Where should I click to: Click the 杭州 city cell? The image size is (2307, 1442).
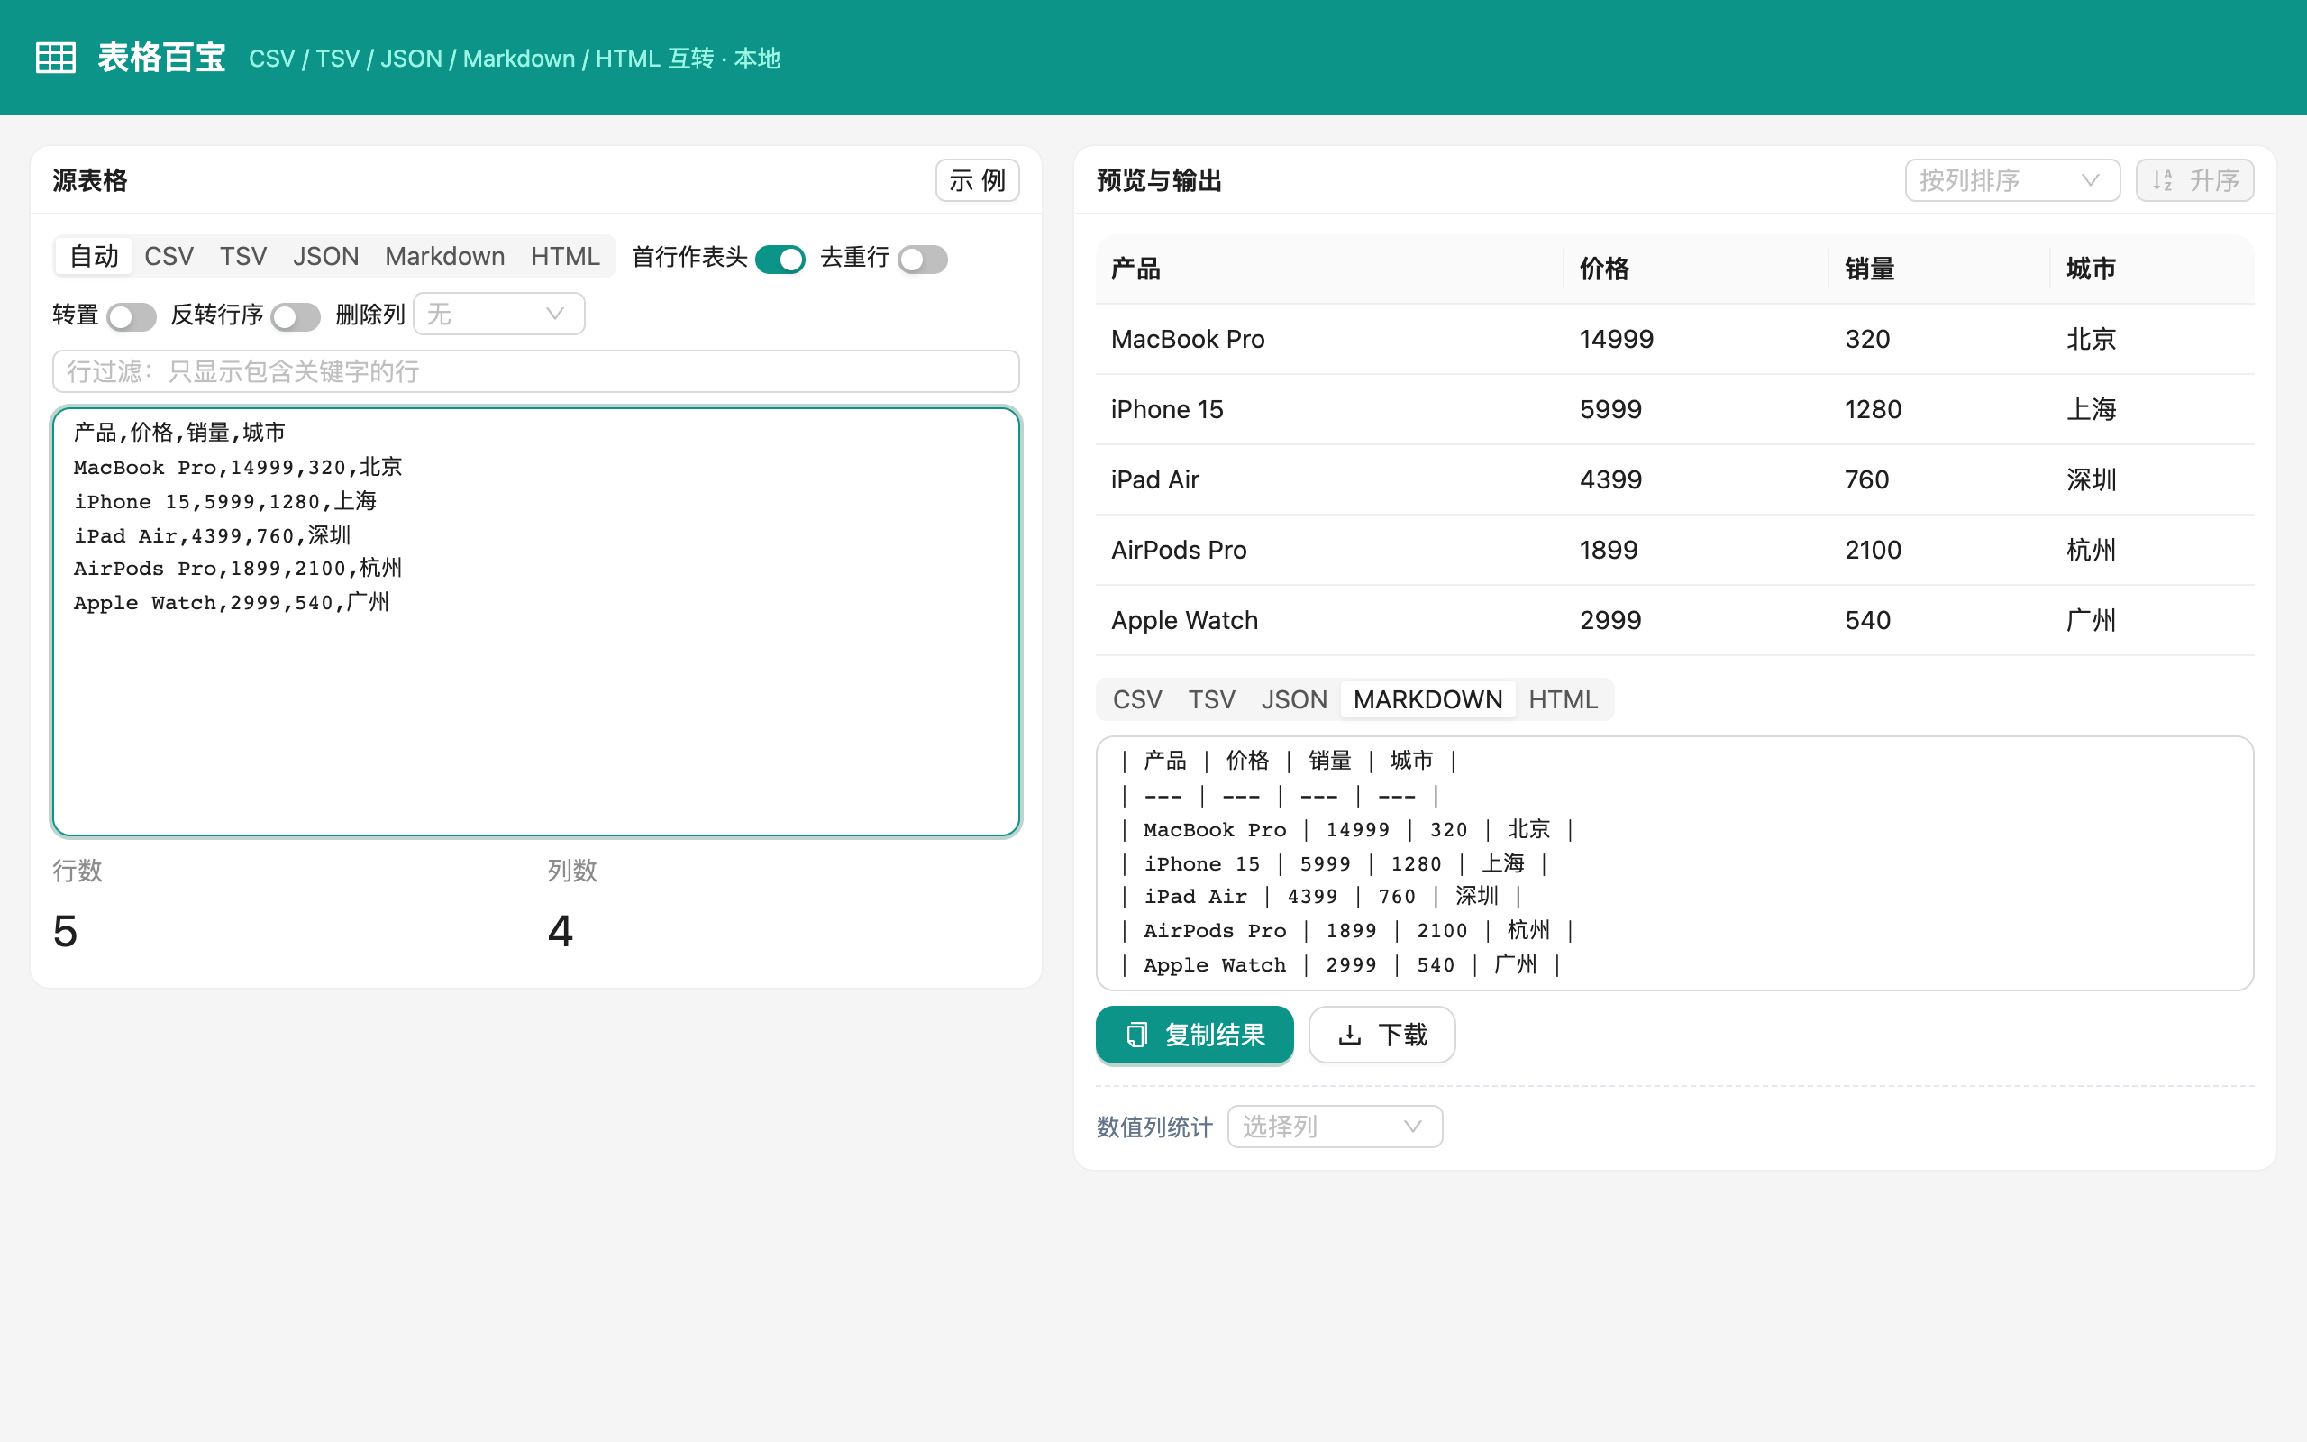(2153, 551)
